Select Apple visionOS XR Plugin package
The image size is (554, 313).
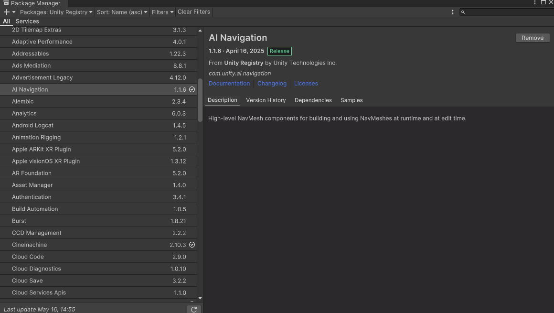98,161
